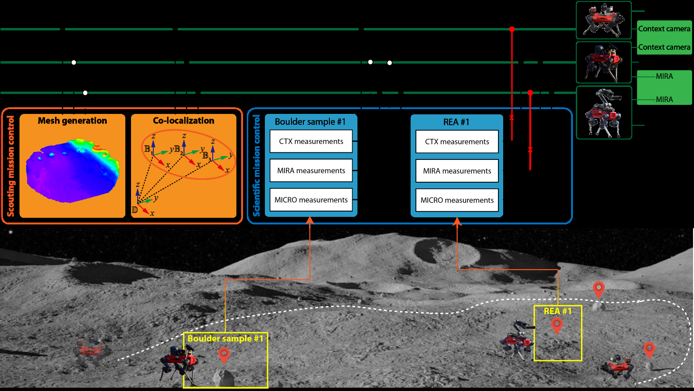Screen dimensions: 694x391
Task: Open CTX measurements under Boulder sample #1
Action: [311, 141]
